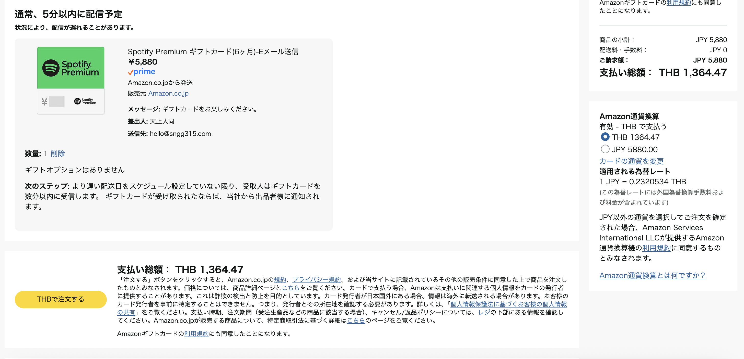Click the Amazon通貨換算 section heading
This screenshot has height=359, width=744.
click(x=629, y=116)
